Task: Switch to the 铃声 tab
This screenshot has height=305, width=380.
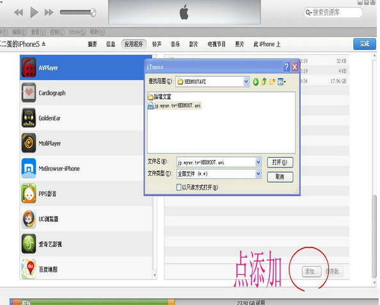Action: coord(157,44)
